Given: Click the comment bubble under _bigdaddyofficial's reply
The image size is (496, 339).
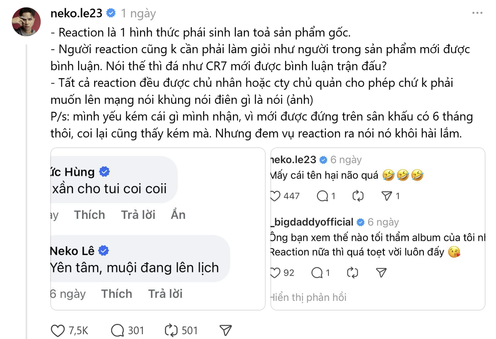Looking at the screenshot, I should point(318,272).
